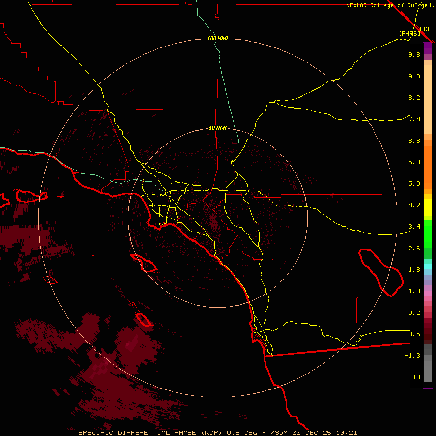
Task: Click the 1.0 scale value
Action: click(x=414, y=291)
